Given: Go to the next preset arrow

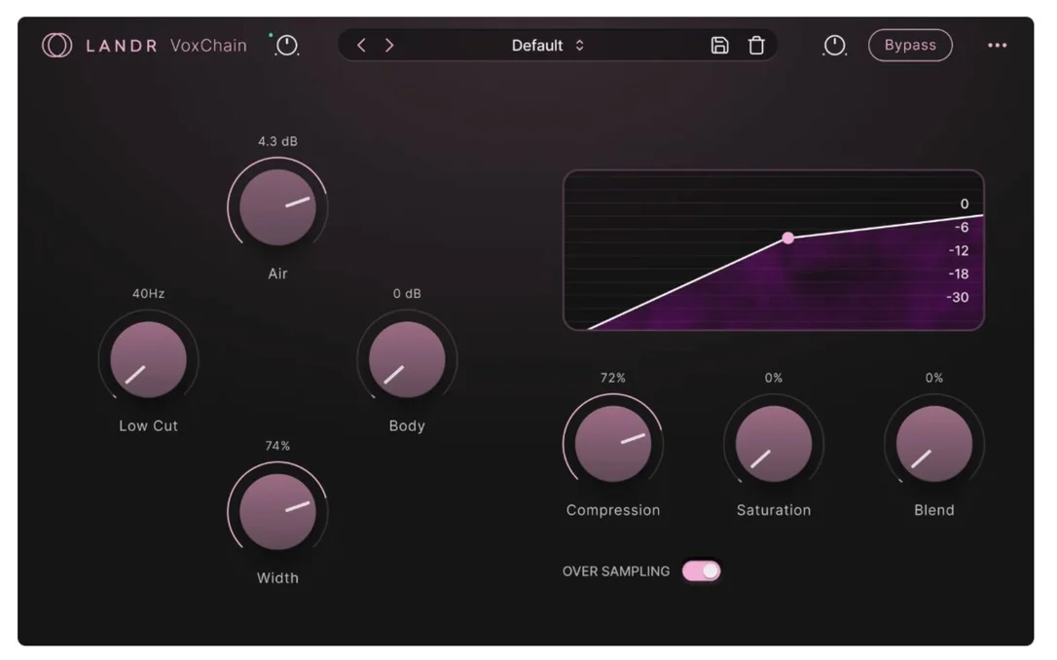Looking at the screenshot, I should pos(389,45).
